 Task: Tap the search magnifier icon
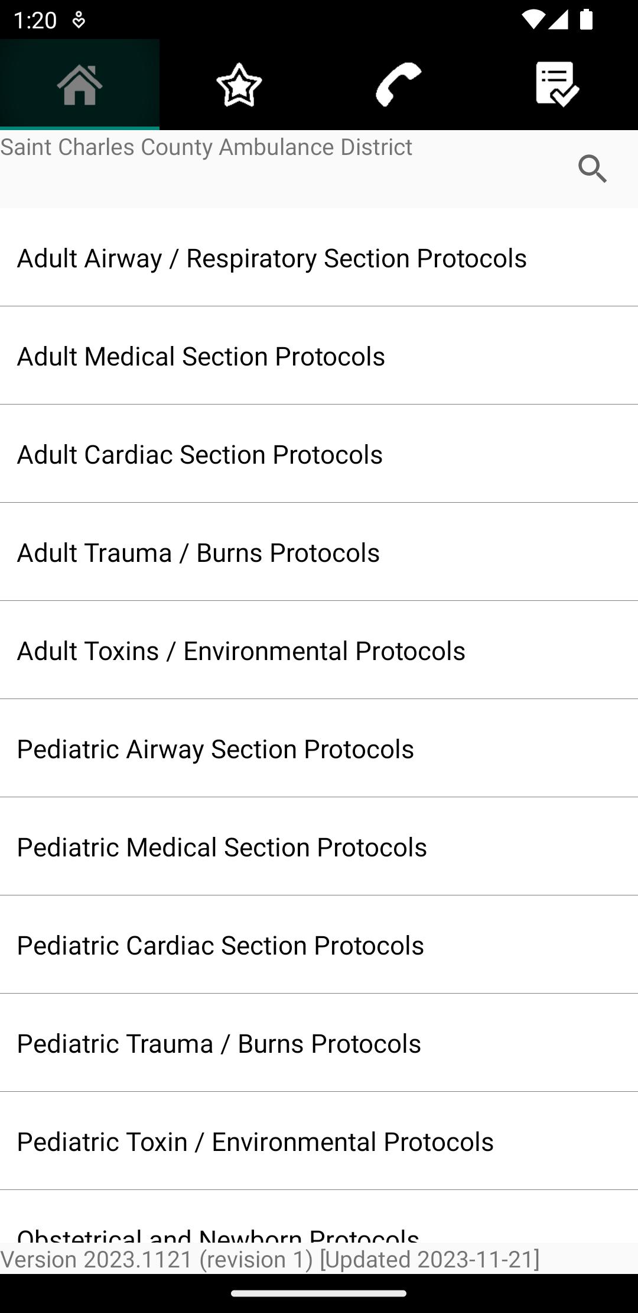point(593,169)
